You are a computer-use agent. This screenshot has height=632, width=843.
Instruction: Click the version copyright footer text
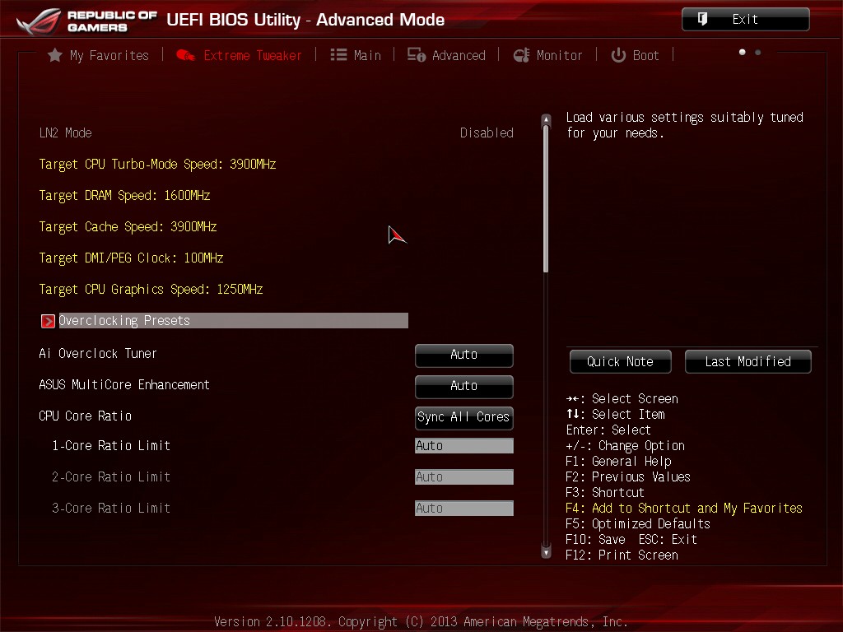[421, 622]
